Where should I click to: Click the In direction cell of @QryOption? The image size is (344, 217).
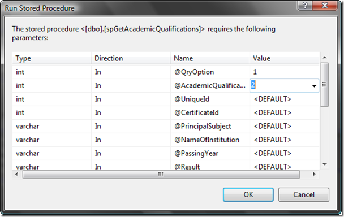point(131,72)
